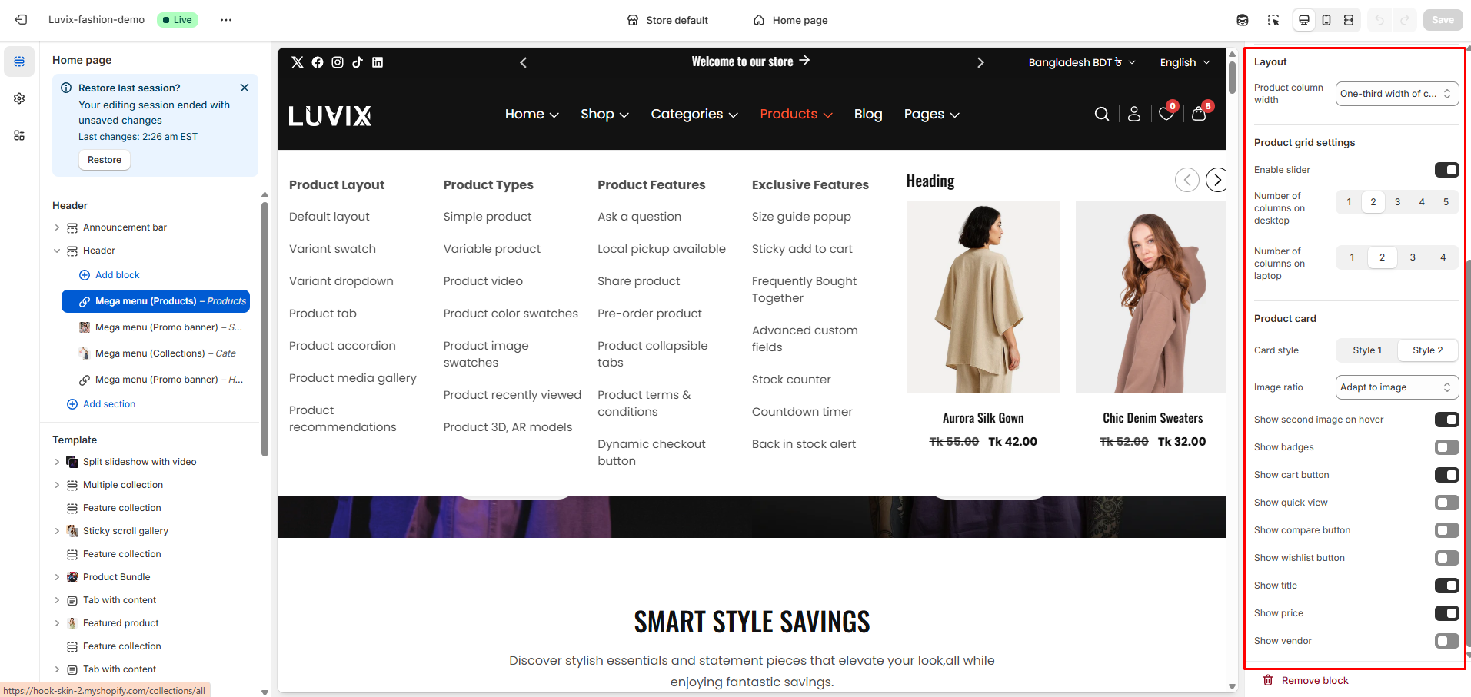Disable the Enable slider toggle
1471x697 pixels.
[1446, 170]
